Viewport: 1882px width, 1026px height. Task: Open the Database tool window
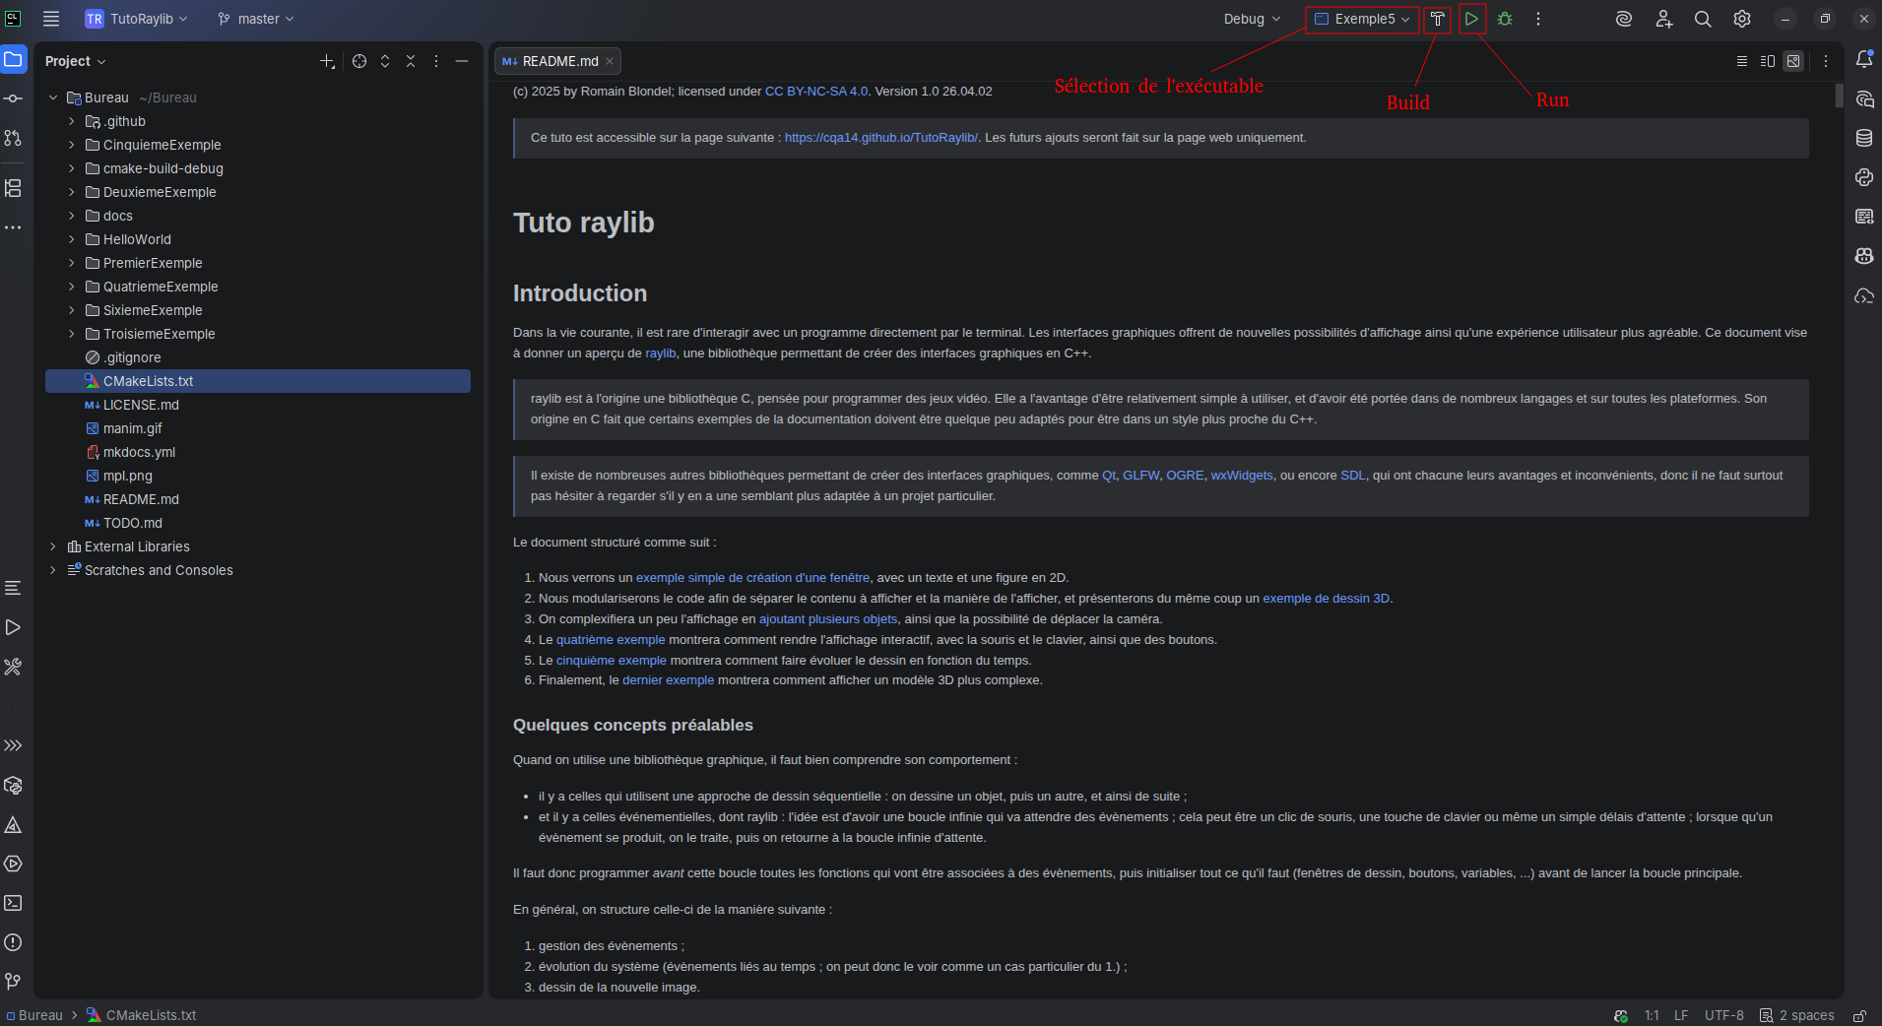1863,138
